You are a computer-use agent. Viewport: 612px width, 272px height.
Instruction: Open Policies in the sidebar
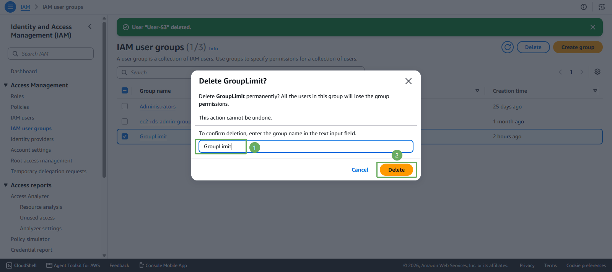click(x=20, y=107)
